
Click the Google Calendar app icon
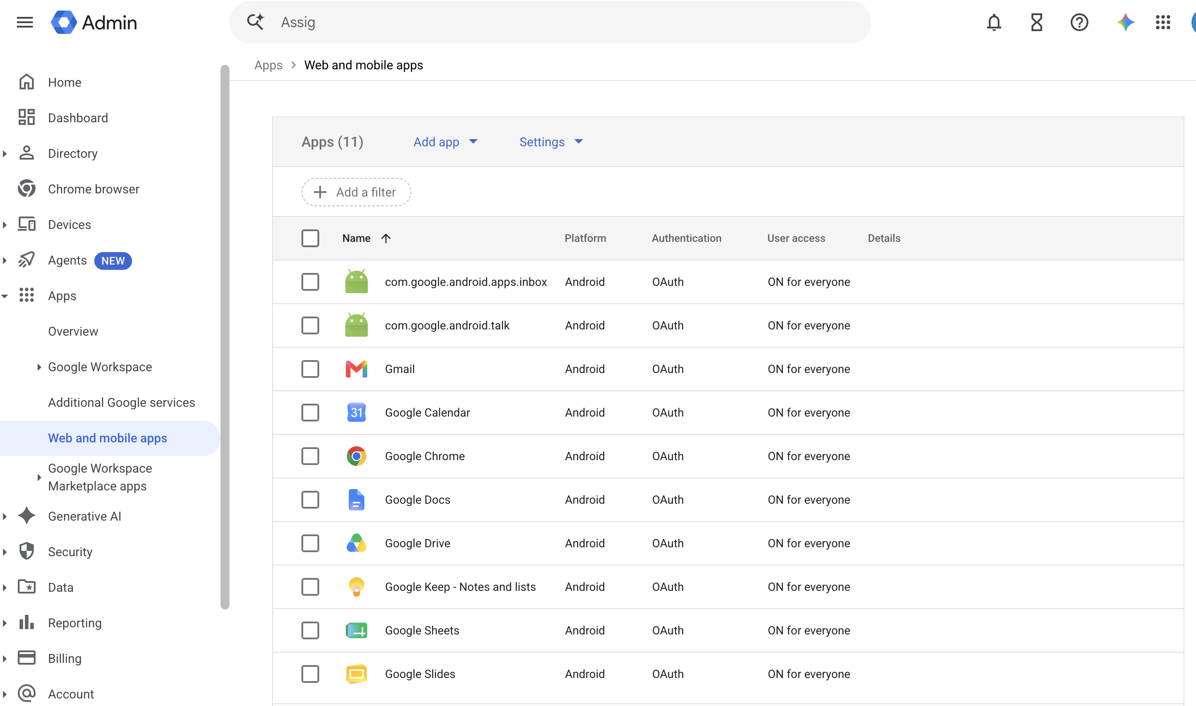tap(356, 413)
